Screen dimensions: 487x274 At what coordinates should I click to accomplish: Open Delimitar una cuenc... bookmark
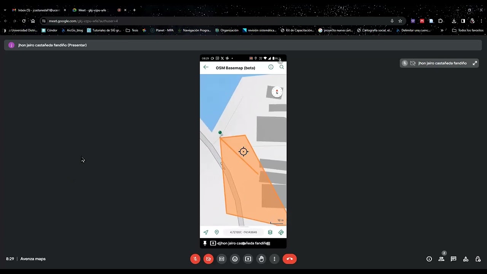[x=413, y=30]
